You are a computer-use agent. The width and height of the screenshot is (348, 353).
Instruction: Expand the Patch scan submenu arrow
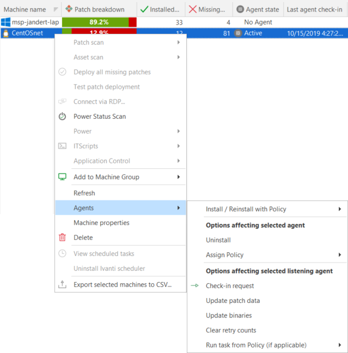tap(179, 42)
